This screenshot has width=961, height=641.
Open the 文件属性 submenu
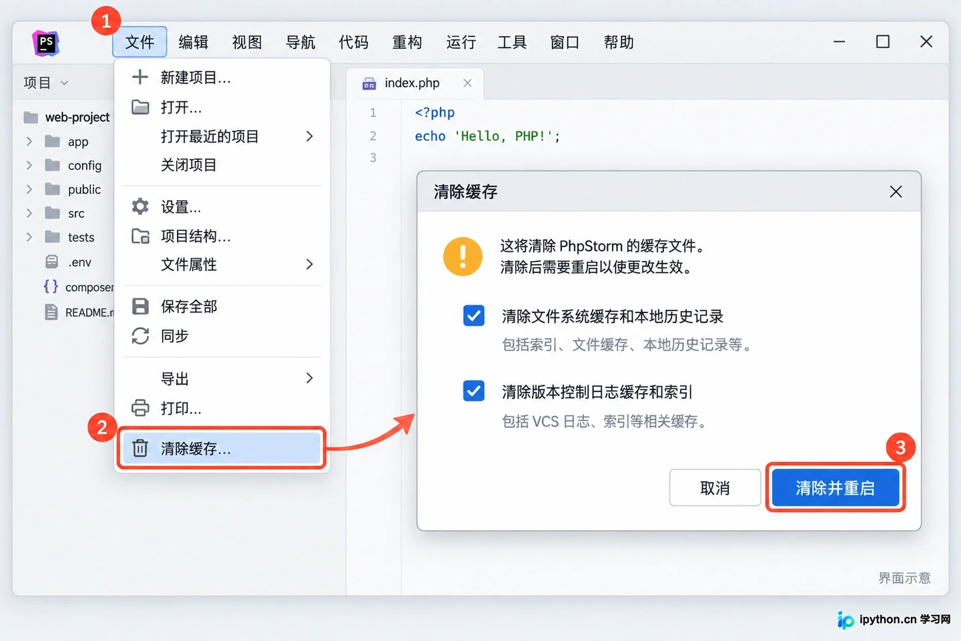tap(222, 264)
